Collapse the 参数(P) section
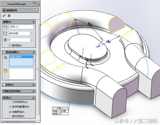160x125 pixels. 33,22
